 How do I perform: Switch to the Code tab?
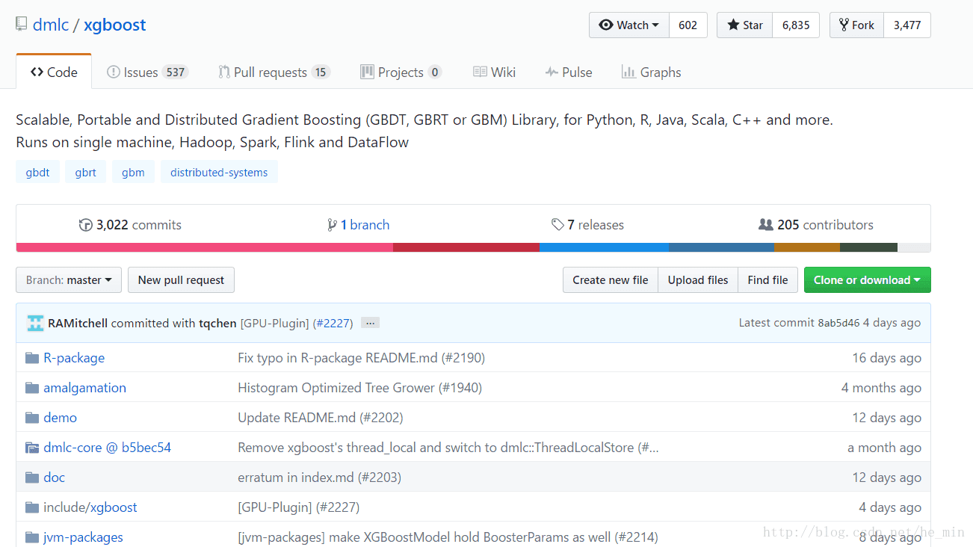point(54,72)
